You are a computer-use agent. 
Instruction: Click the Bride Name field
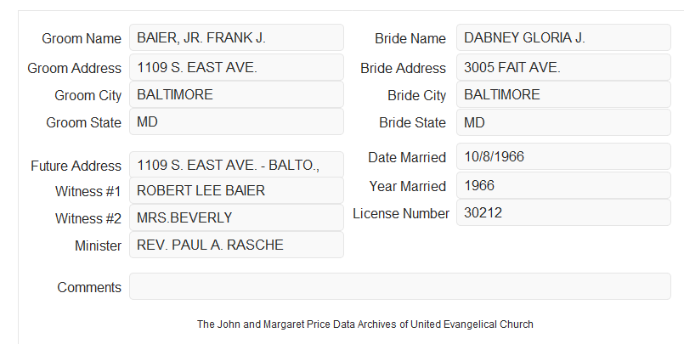pyautogui.click(x=563, y=37)
